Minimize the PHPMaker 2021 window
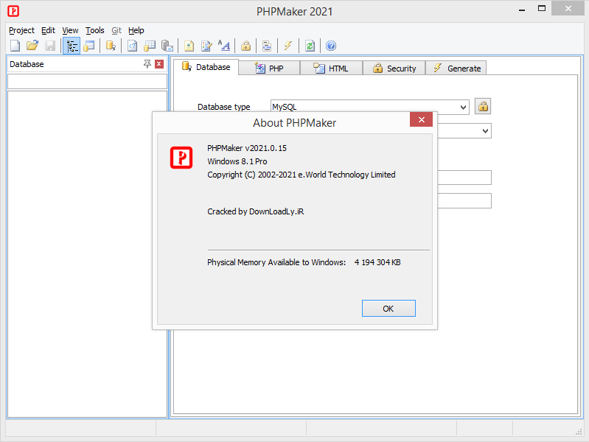 click(521, 10)
